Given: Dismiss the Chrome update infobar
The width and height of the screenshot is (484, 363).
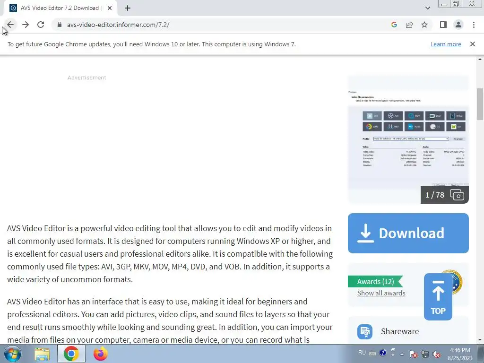Looking at the screenshot, I should (x=472, y=44).
